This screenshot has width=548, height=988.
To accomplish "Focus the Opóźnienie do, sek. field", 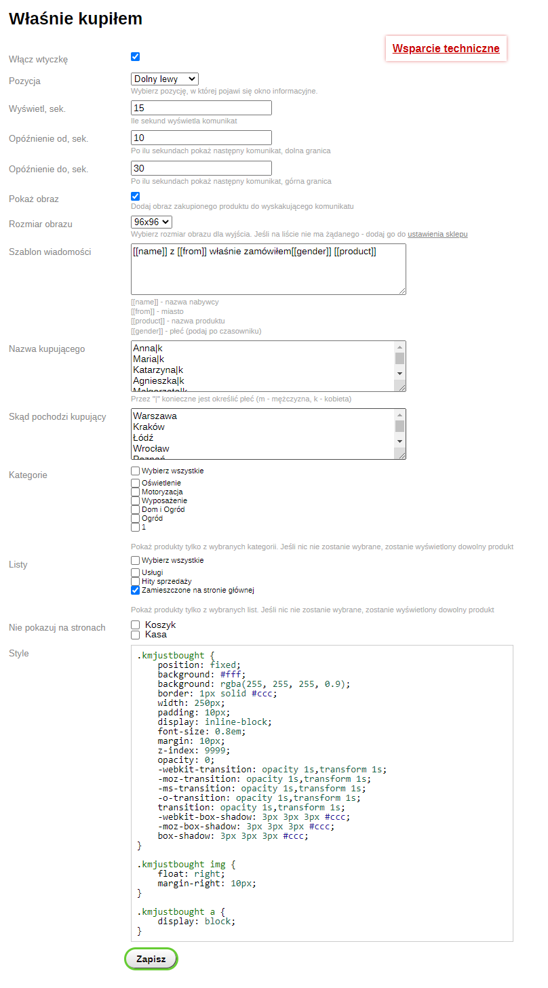I will click(x=201, y=168).
